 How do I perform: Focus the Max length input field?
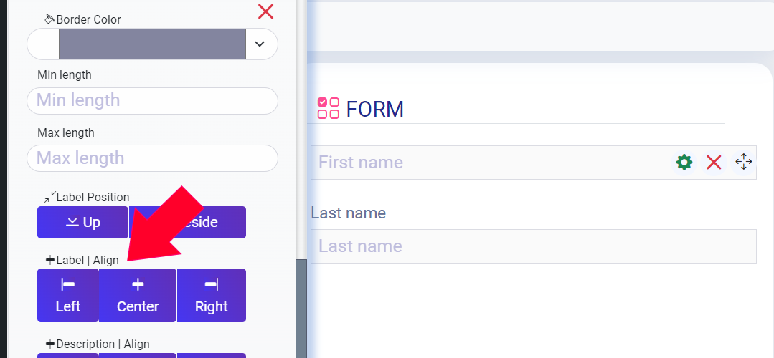152,158
